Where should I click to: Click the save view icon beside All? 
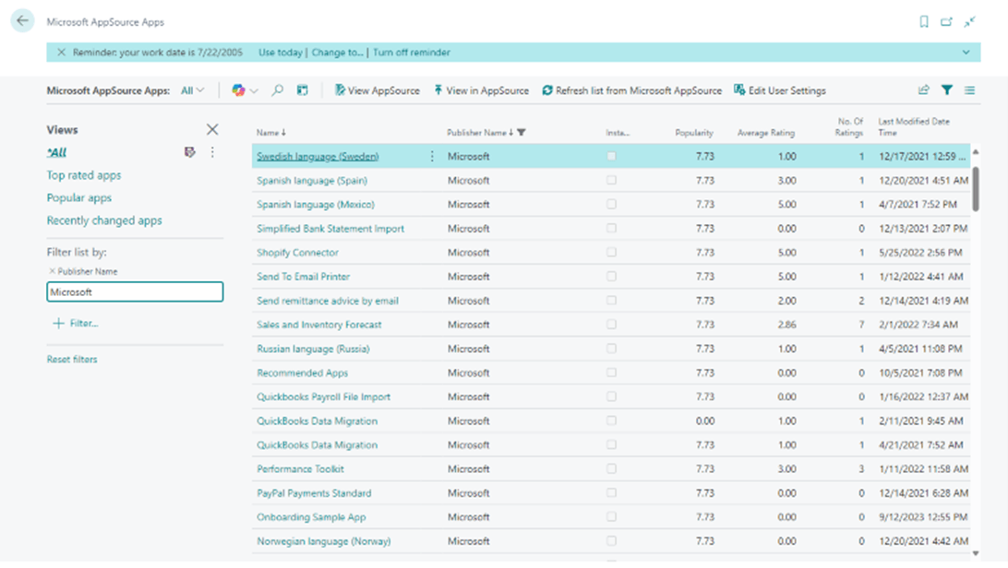coord(189,152)
